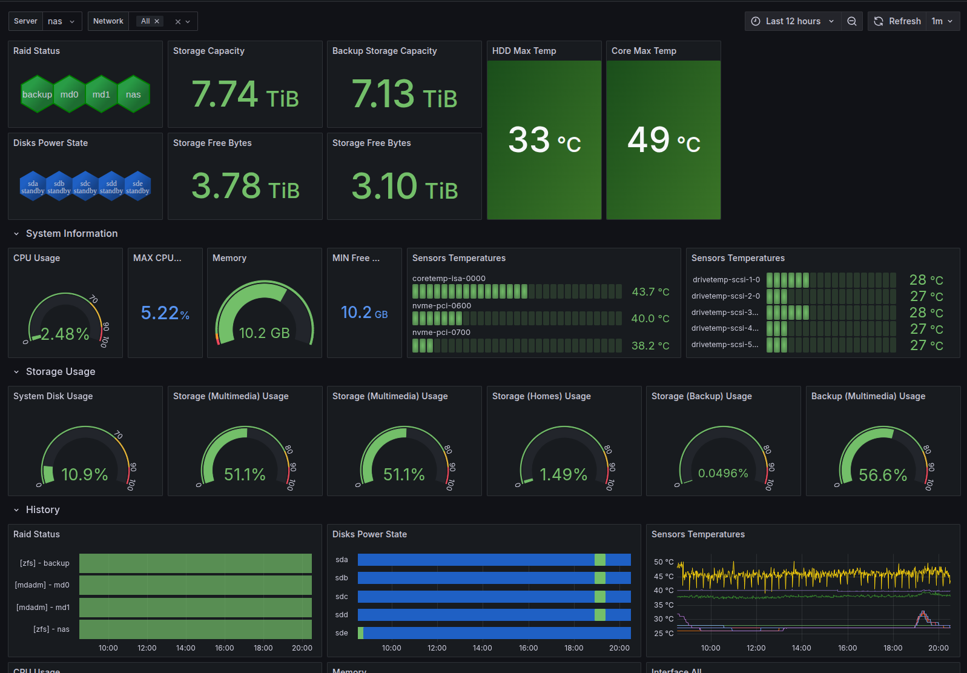Viewport: 967px width, 673px height.
Task: Click the Storage Capacity panel title
Action: [209, 51]
